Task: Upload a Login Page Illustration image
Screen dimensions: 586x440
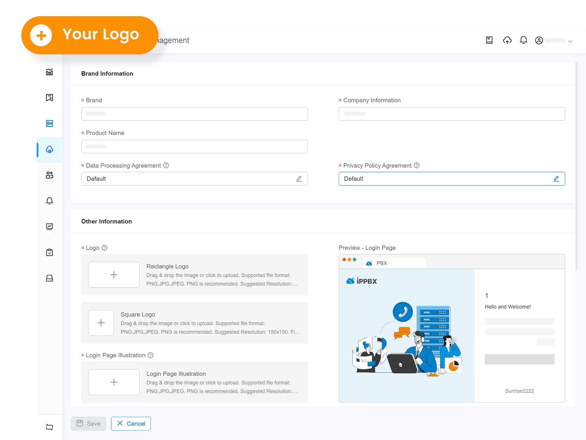Action: pyautogui.click(x=114, y=382)
